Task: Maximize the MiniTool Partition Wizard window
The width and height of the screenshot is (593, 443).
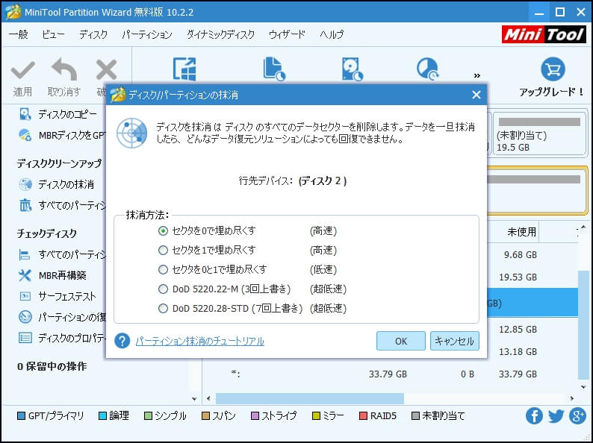Action: 560,13
